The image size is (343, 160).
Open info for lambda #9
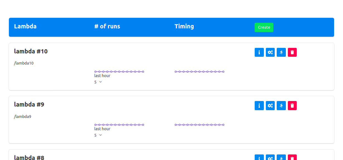click(259, 105)
